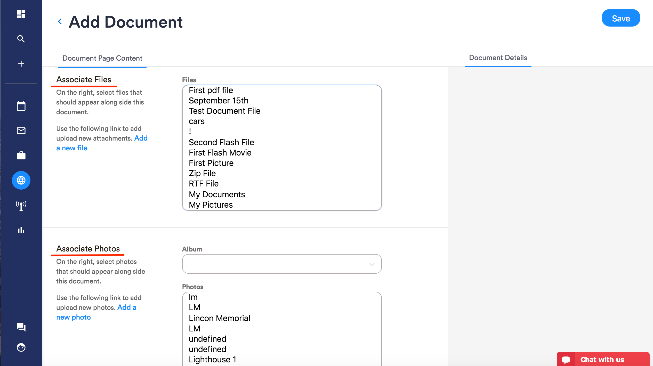Follow the 'Add a new photo' link
The height and width of the screenshot is (366, 653).
point(74,317)
